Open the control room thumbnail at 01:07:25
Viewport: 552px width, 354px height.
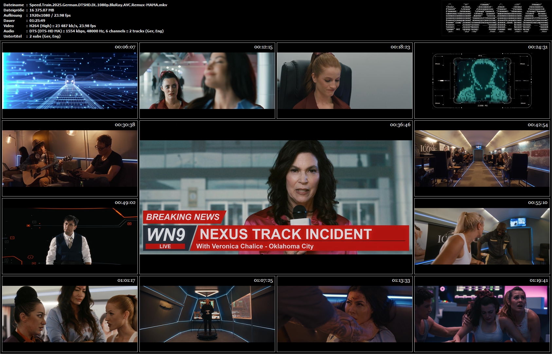coord(207,314)
